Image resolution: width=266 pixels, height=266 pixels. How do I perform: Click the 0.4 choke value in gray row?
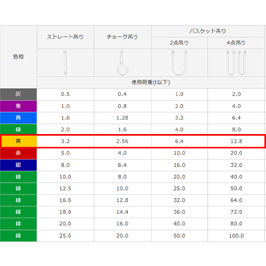tap(122, 94)
